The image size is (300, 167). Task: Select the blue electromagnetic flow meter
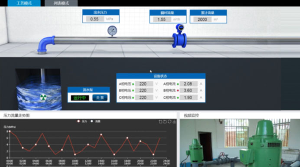179,36
